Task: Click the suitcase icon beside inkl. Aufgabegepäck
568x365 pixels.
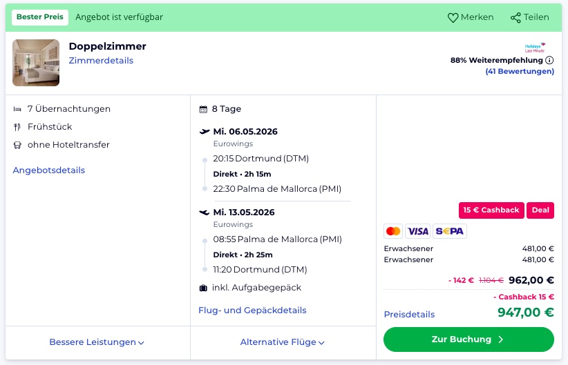Action: point(203,288)
